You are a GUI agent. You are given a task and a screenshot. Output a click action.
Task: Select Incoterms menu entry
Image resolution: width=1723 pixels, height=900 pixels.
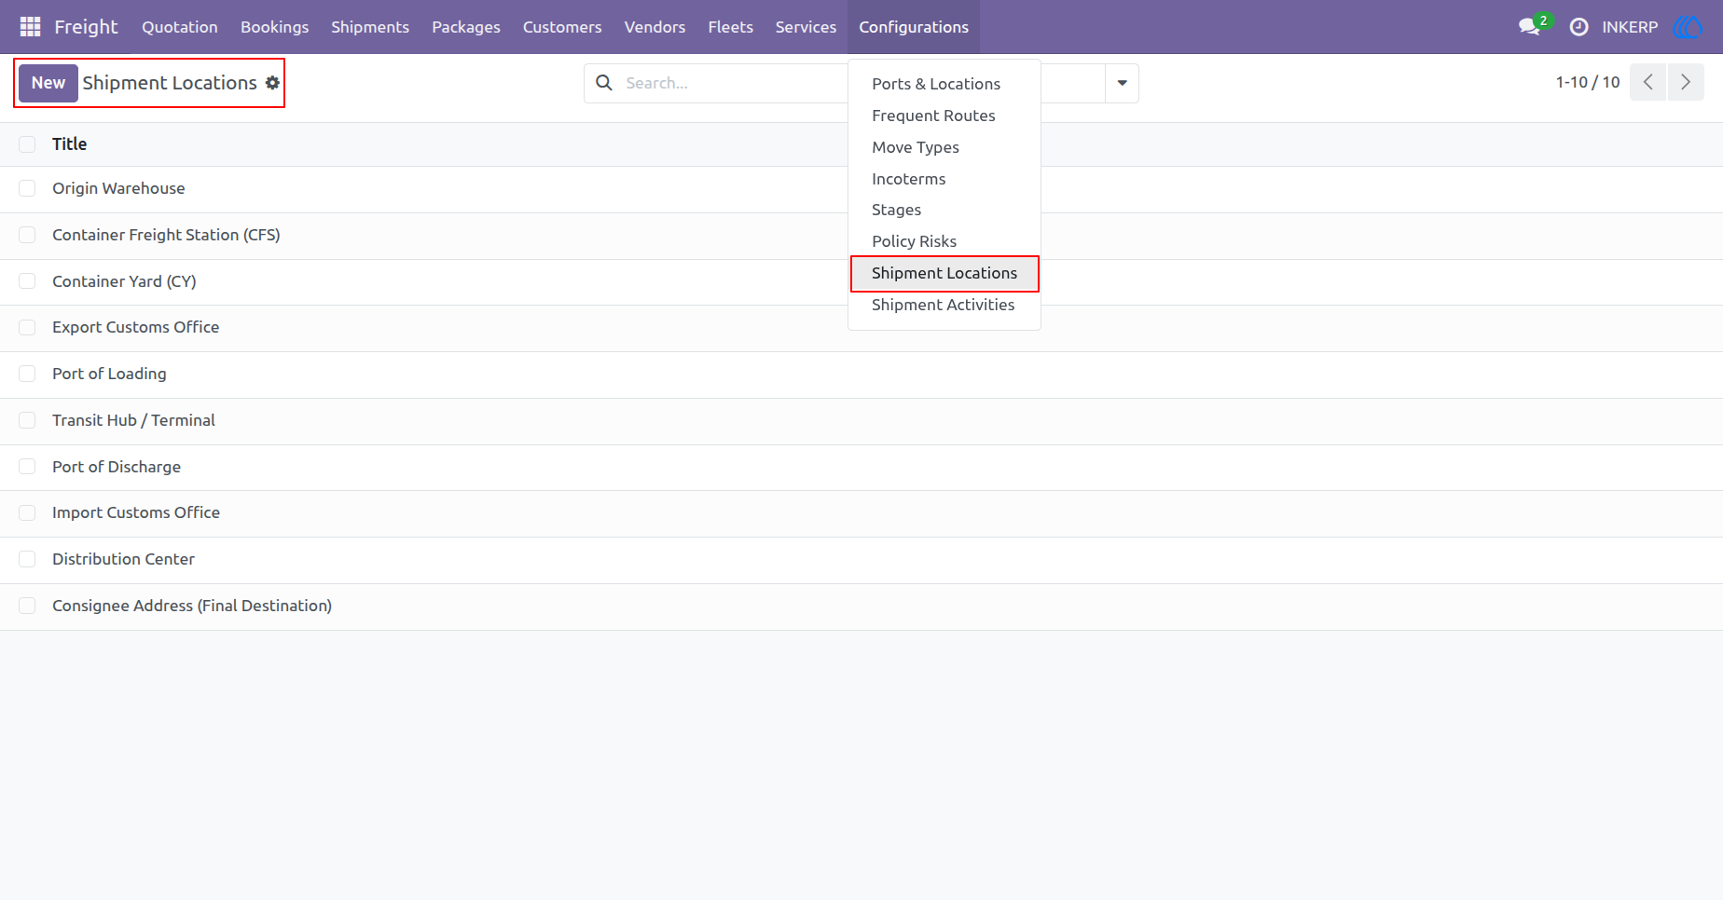click(944, 179)
